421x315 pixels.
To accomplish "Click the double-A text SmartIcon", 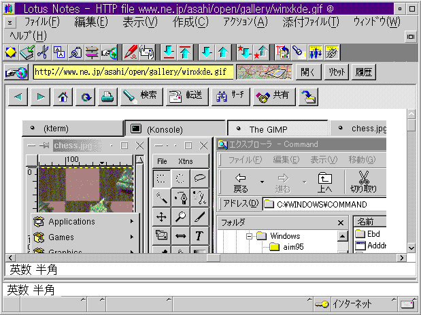I will [59, 52].
